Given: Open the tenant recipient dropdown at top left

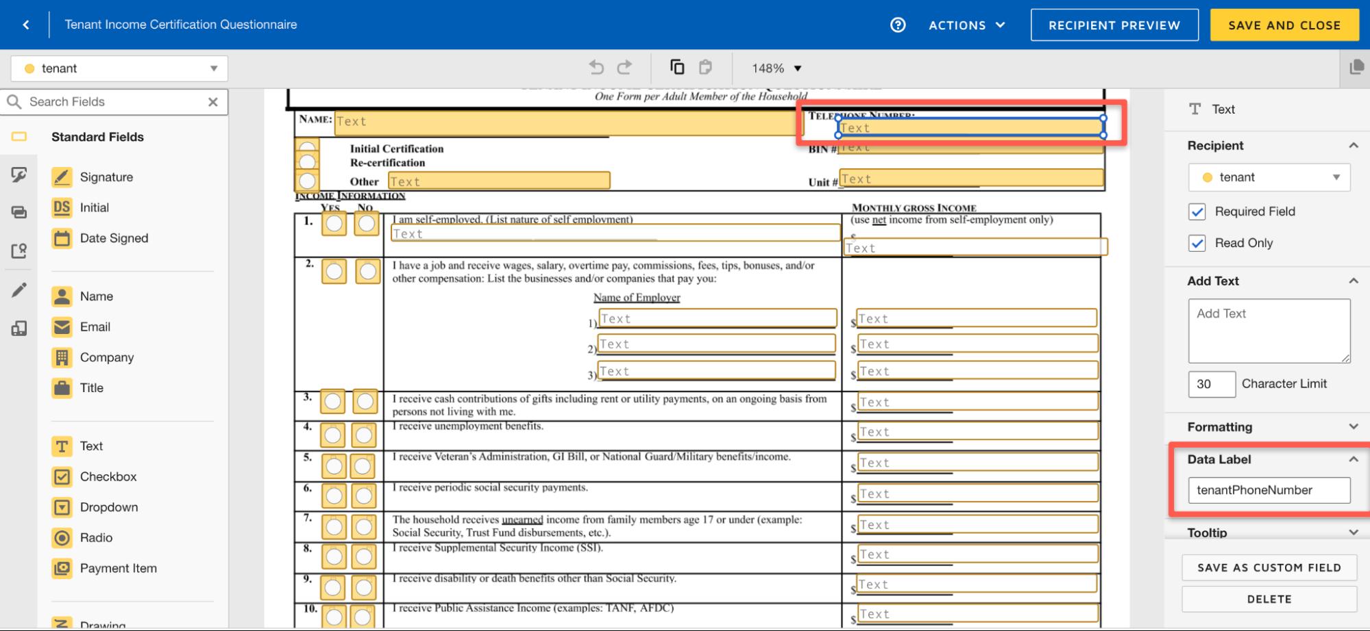Looking at the screenshot, I should pyautogui.click(x=119, y=68).
